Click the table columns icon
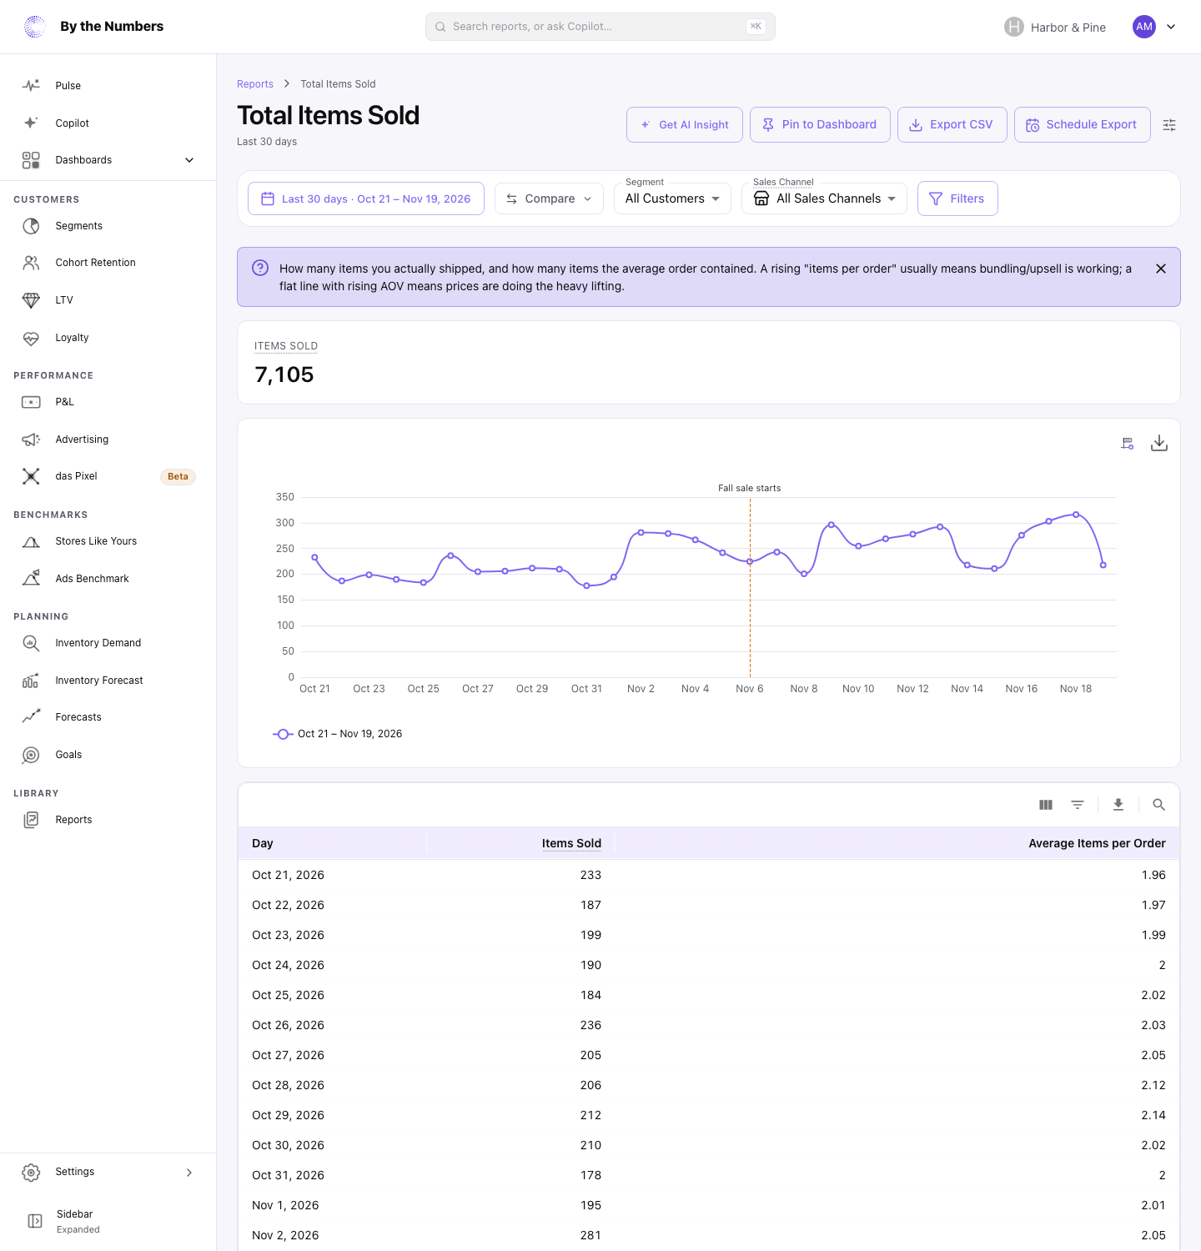The width and height of the screenshot is (1201, 1251). [1046, 805]
